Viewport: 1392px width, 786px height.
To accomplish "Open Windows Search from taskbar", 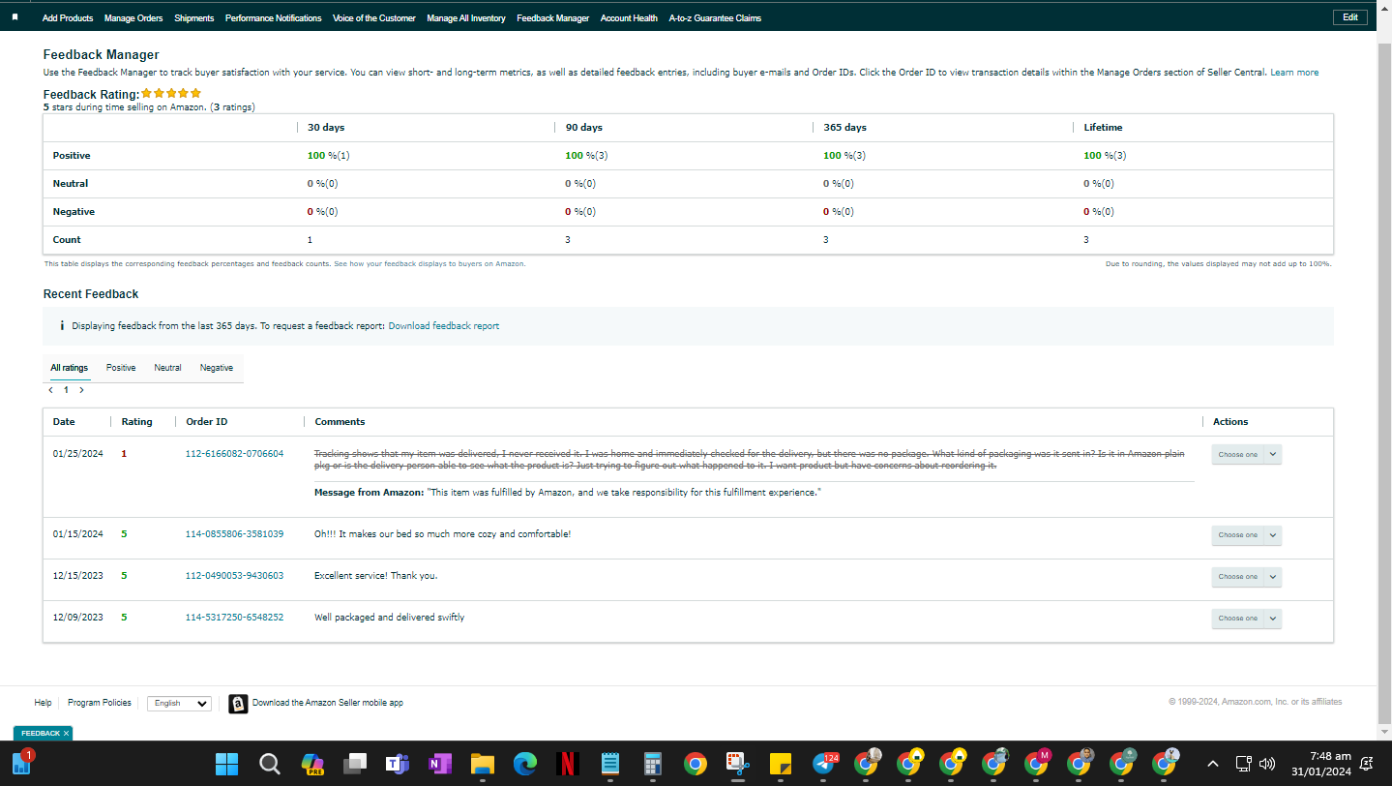I will 270,764.
